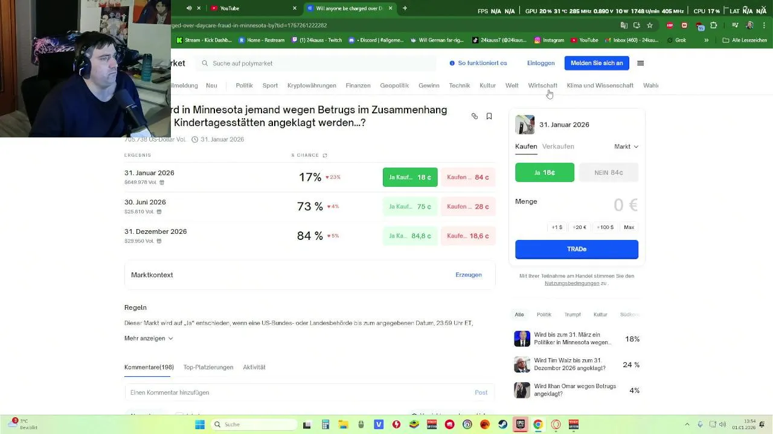Open Geopolitik category
Viewport: 773px width, 434px height.
(394, 86)
